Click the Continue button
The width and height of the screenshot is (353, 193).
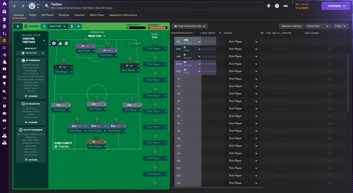tap(336, 6)
